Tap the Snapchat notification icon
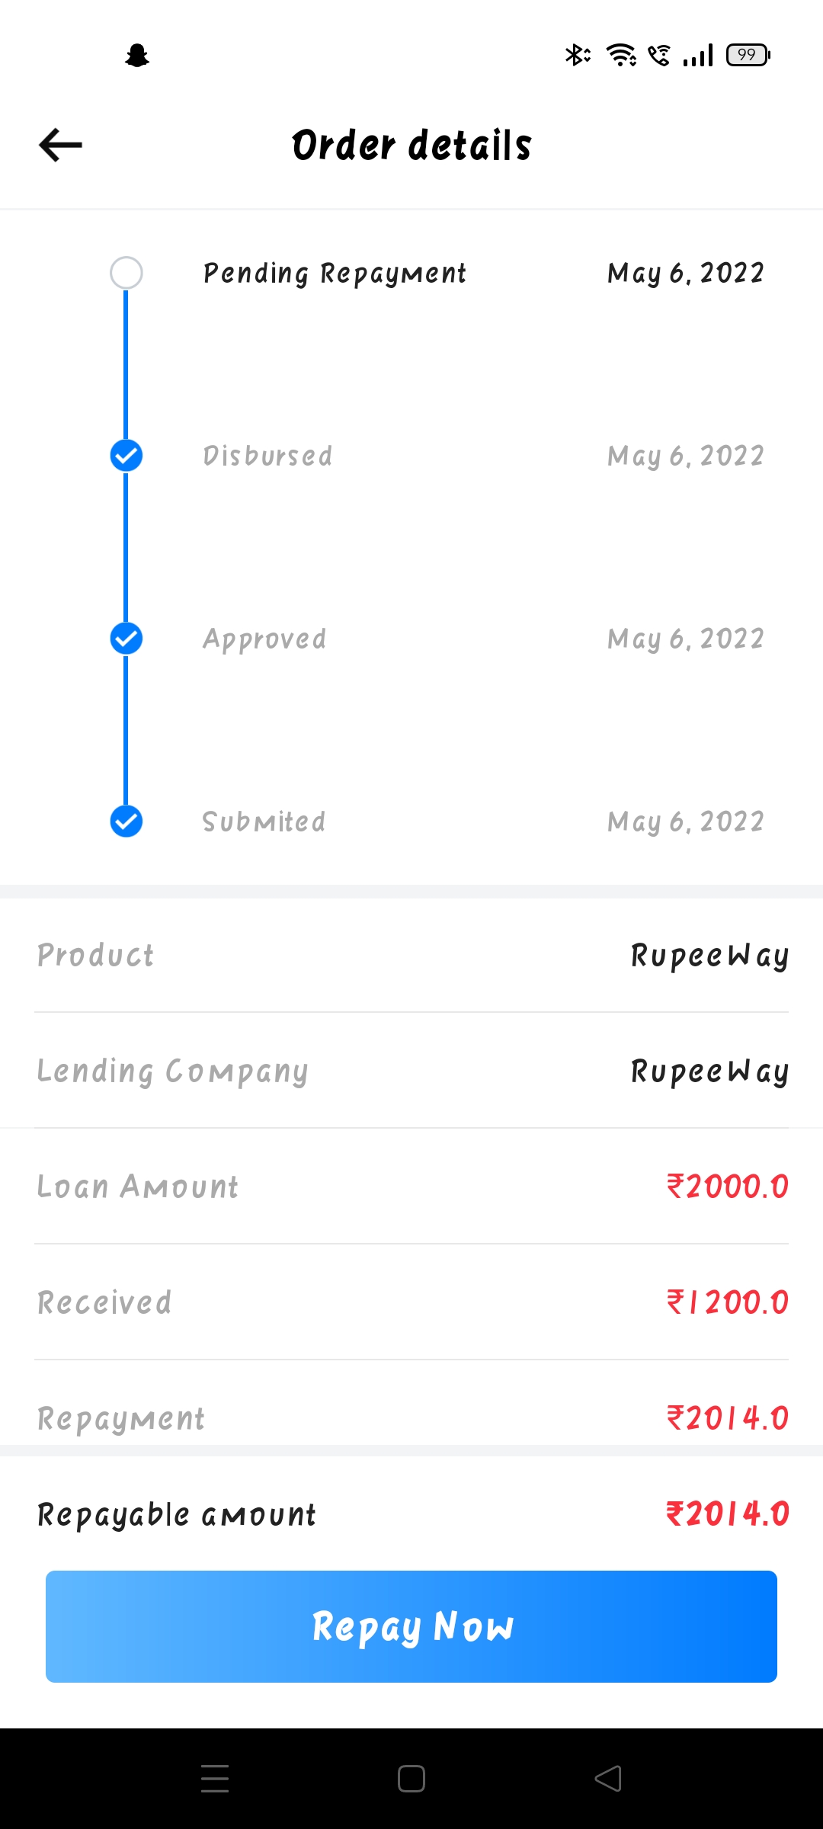The height and width of the screenshot is (1829, 823). coord(137,56)
